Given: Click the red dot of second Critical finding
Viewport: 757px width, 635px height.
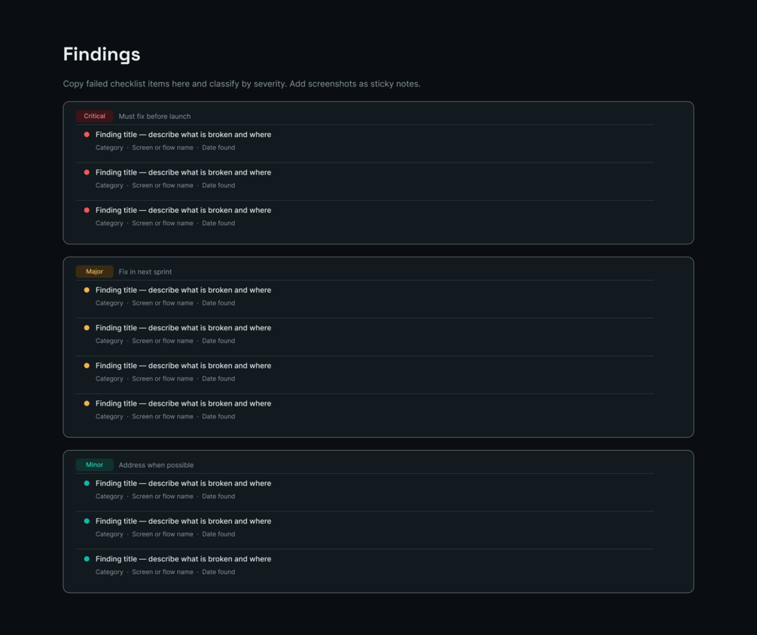Looking at the screenshot, I should point(87,172).
